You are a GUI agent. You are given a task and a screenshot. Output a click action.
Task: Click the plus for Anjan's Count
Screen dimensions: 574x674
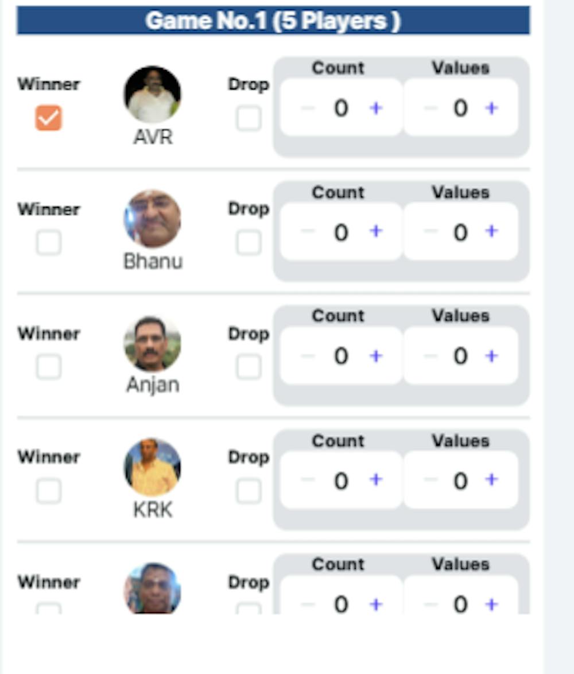[x=376, y=356]
